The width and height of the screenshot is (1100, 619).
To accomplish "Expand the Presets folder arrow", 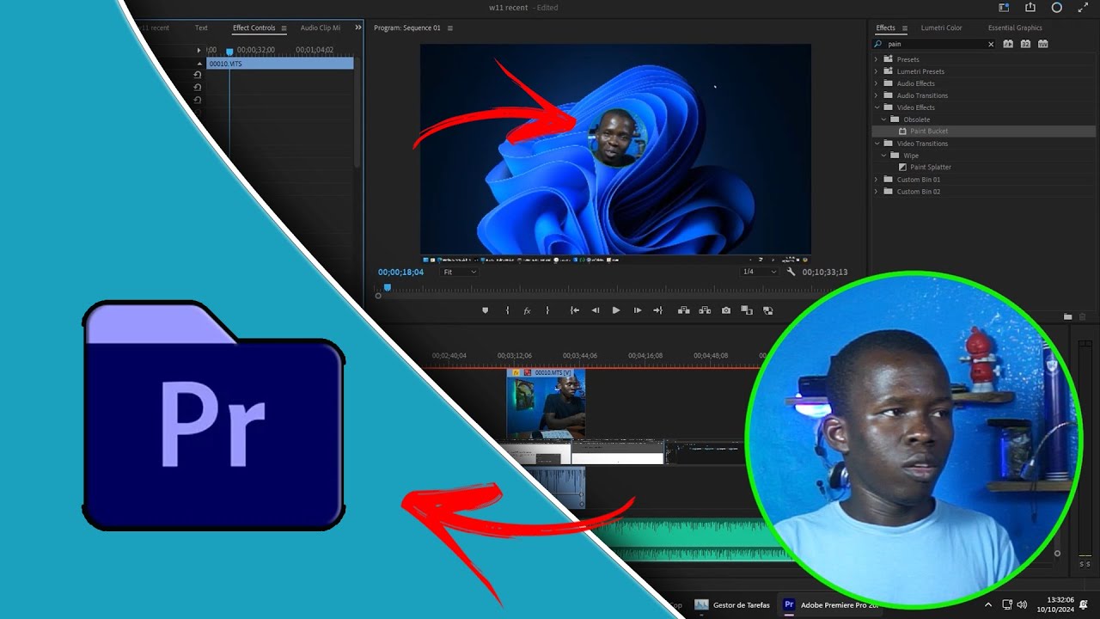I will click(x=877, y=59).
